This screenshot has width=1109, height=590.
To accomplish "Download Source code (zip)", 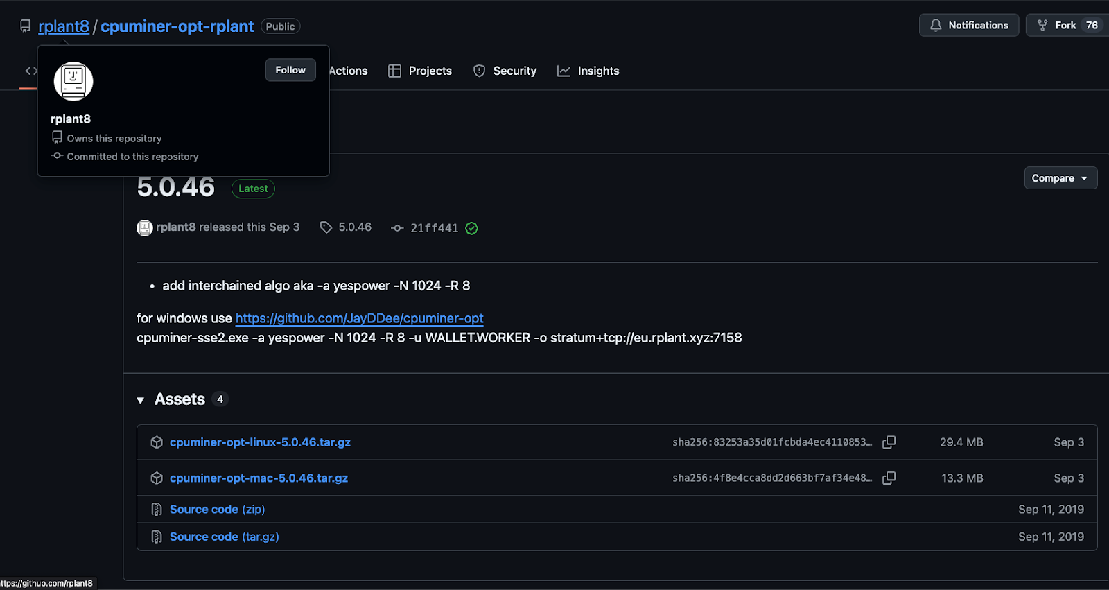I will click(217, 510).
